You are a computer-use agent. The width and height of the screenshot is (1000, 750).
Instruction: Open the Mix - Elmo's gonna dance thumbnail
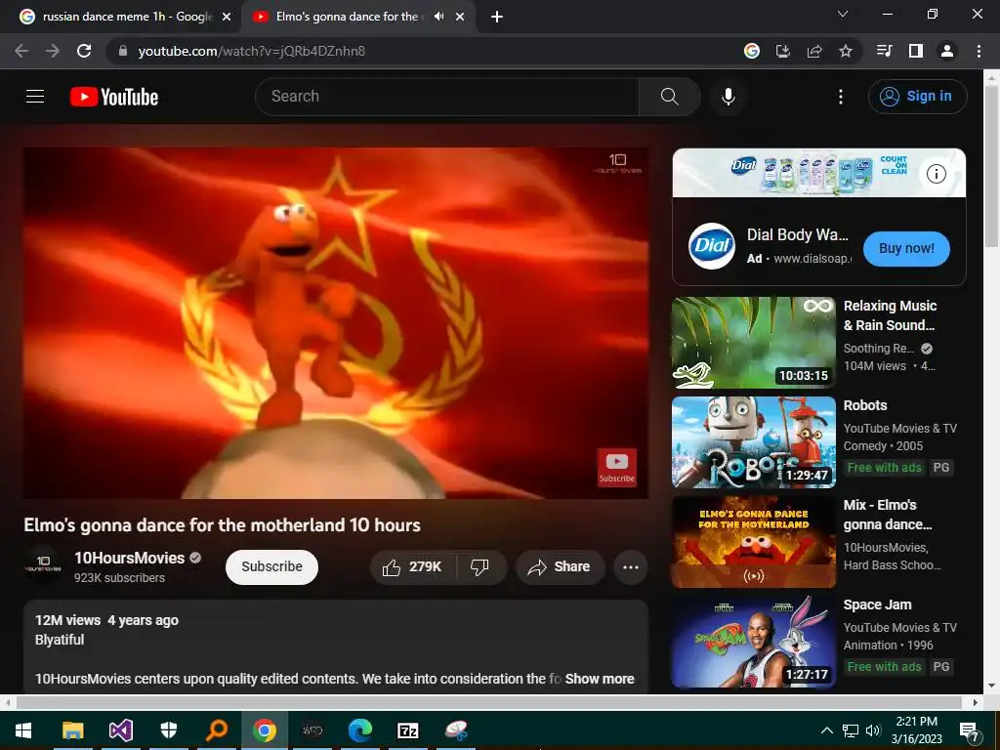pyautogui.click(x=754, y=542)
